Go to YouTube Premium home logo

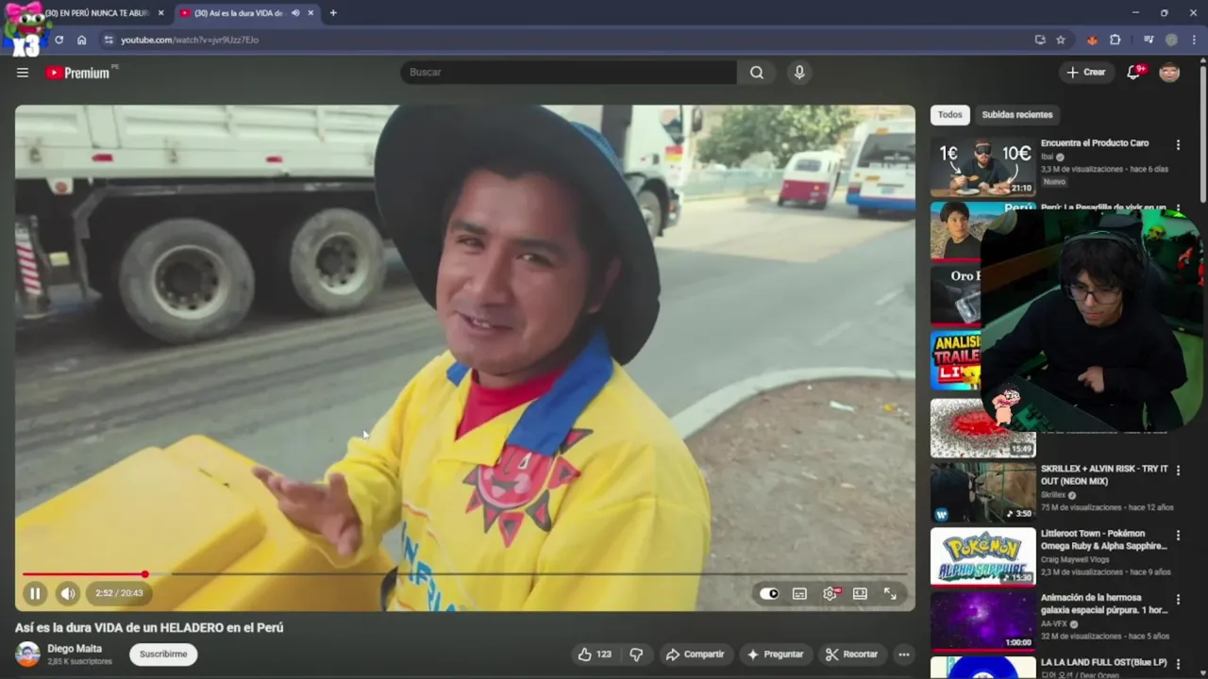coord(77,73)
